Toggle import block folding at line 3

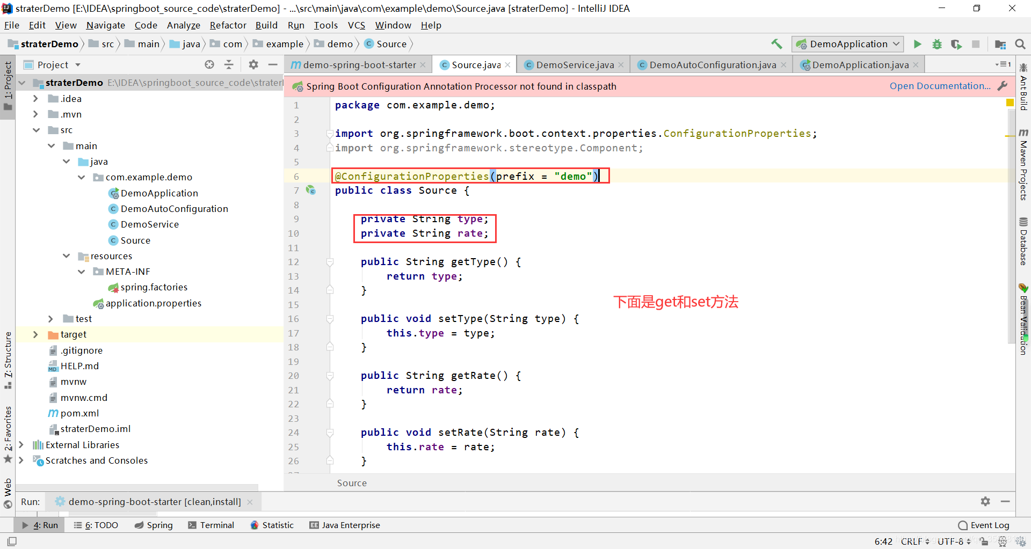(330, 134)
